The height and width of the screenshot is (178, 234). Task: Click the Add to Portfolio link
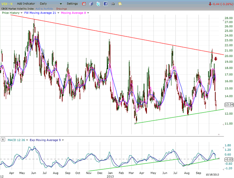tap(45, 8)
